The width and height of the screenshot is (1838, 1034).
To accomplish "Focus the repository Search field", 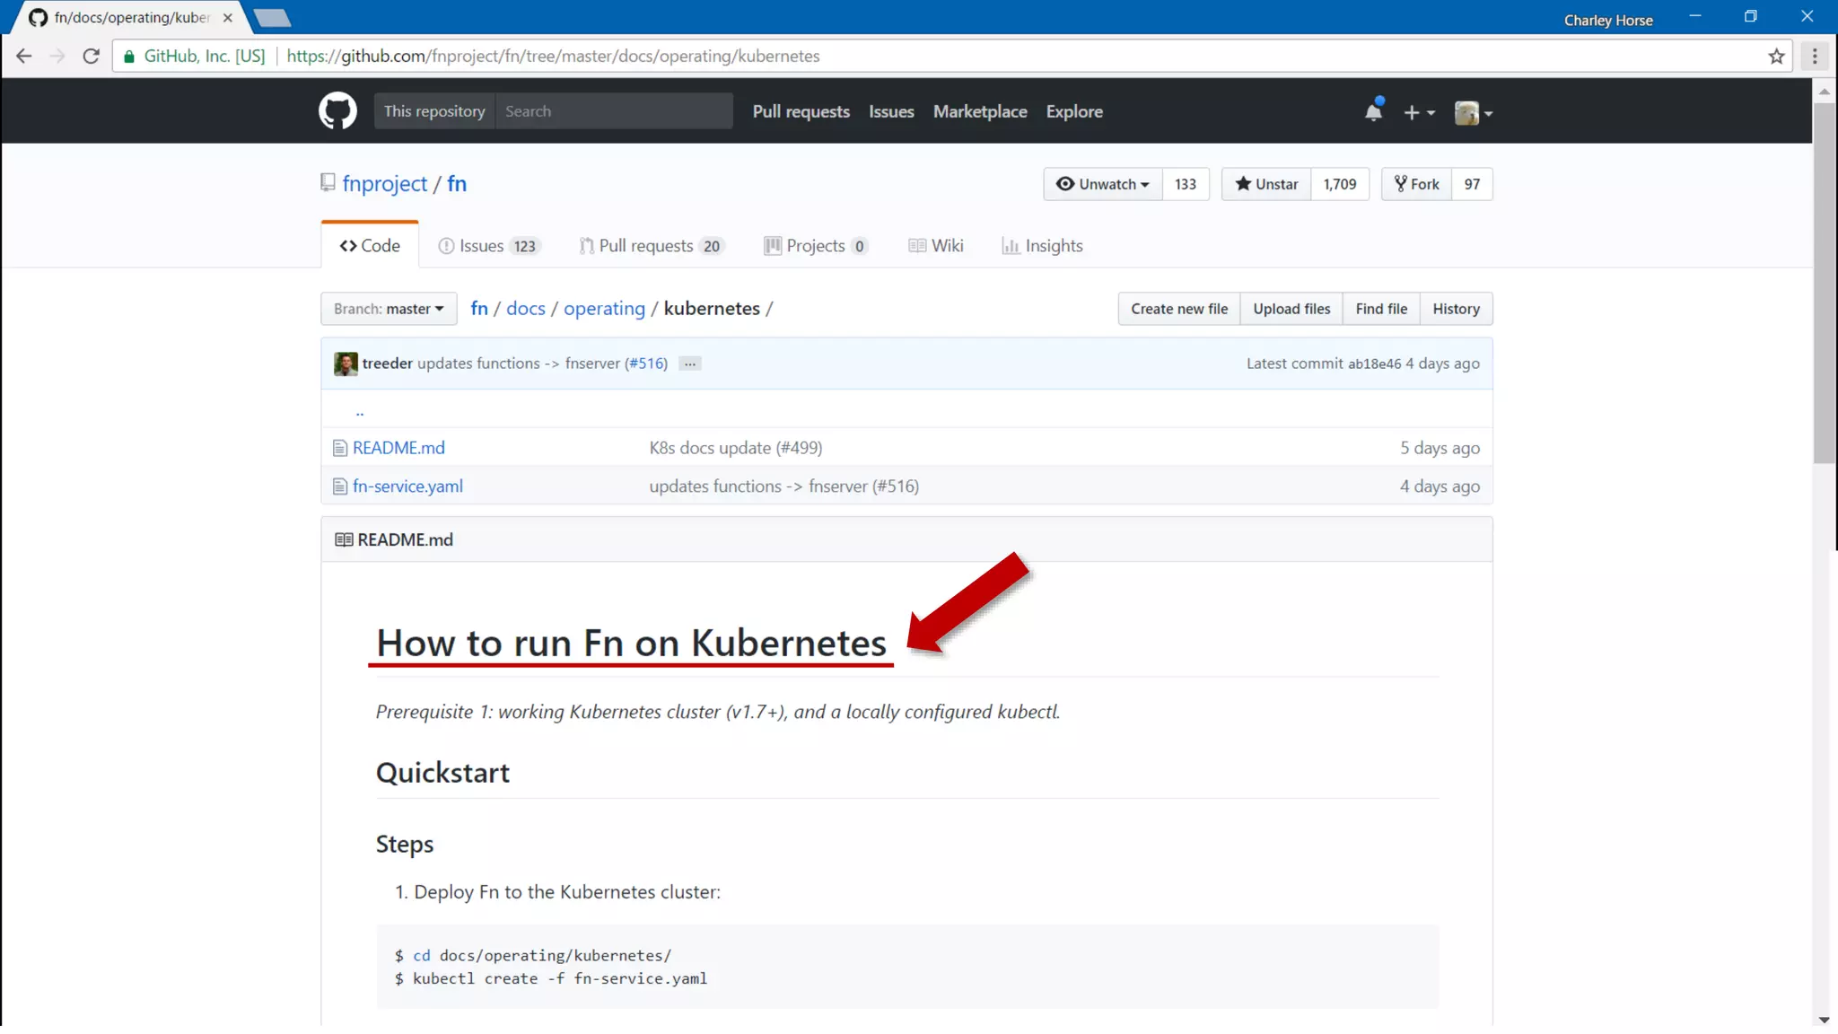I will click(x=613, y=111).
